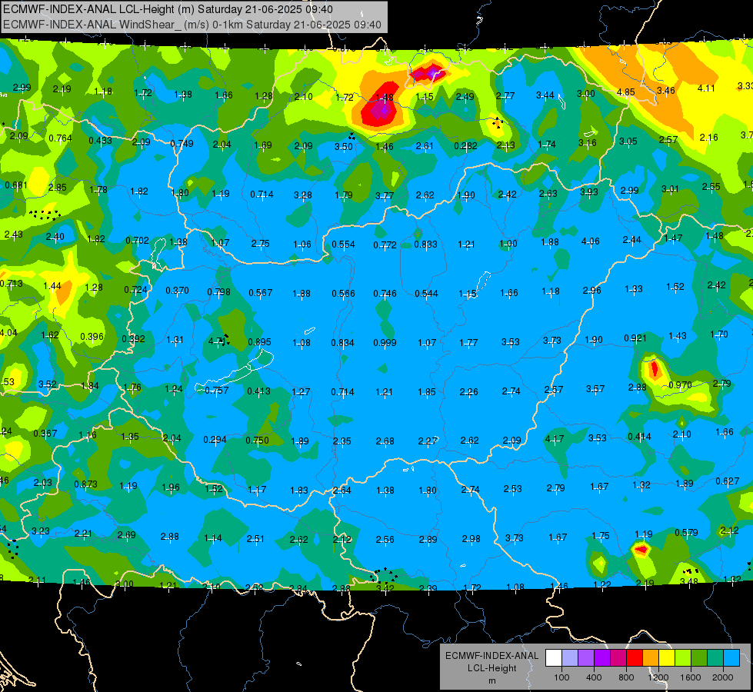This screenshot has width=753, height=692.
Task: Click the wind shear value 3.05
Action: [x=628, y=141]
